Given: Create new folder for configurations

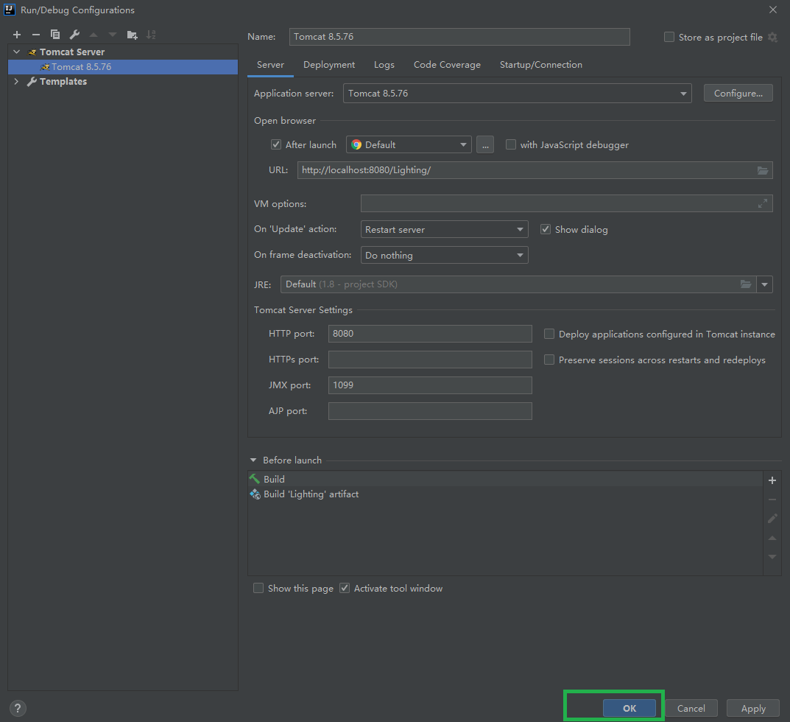Looking at the screenshot, I should tap(132, 35).
